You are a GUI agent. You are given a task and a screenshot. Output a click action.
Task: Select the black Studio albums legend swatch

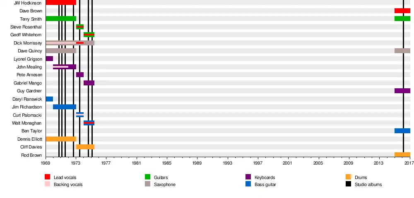[349, 184]
